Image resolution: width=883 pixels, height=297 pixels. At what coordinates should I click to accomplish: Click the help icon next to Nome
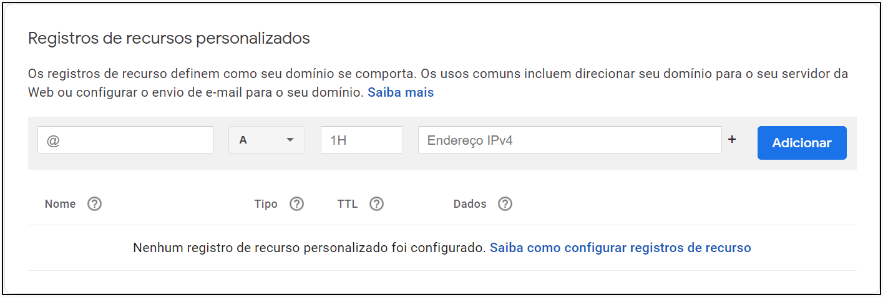point(94,204)
